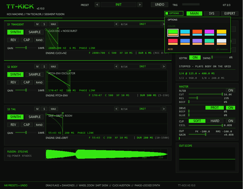Choose the yellow color theme swatch
243x189 pixels.
pyautogui.click(x=221, y=33)
